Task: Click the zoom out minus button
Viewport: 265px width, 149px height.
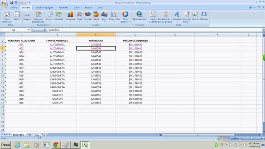Action: tap(240, 138)
